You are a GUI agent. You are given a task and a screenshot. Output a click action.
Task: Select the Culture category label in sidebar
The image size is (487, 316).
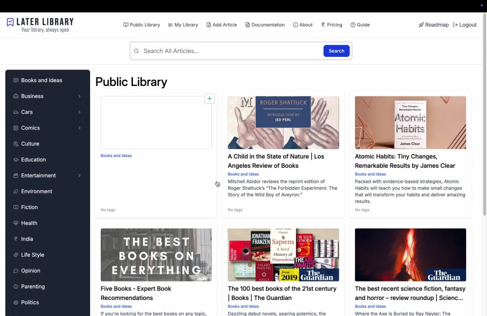tap(30, 143)
